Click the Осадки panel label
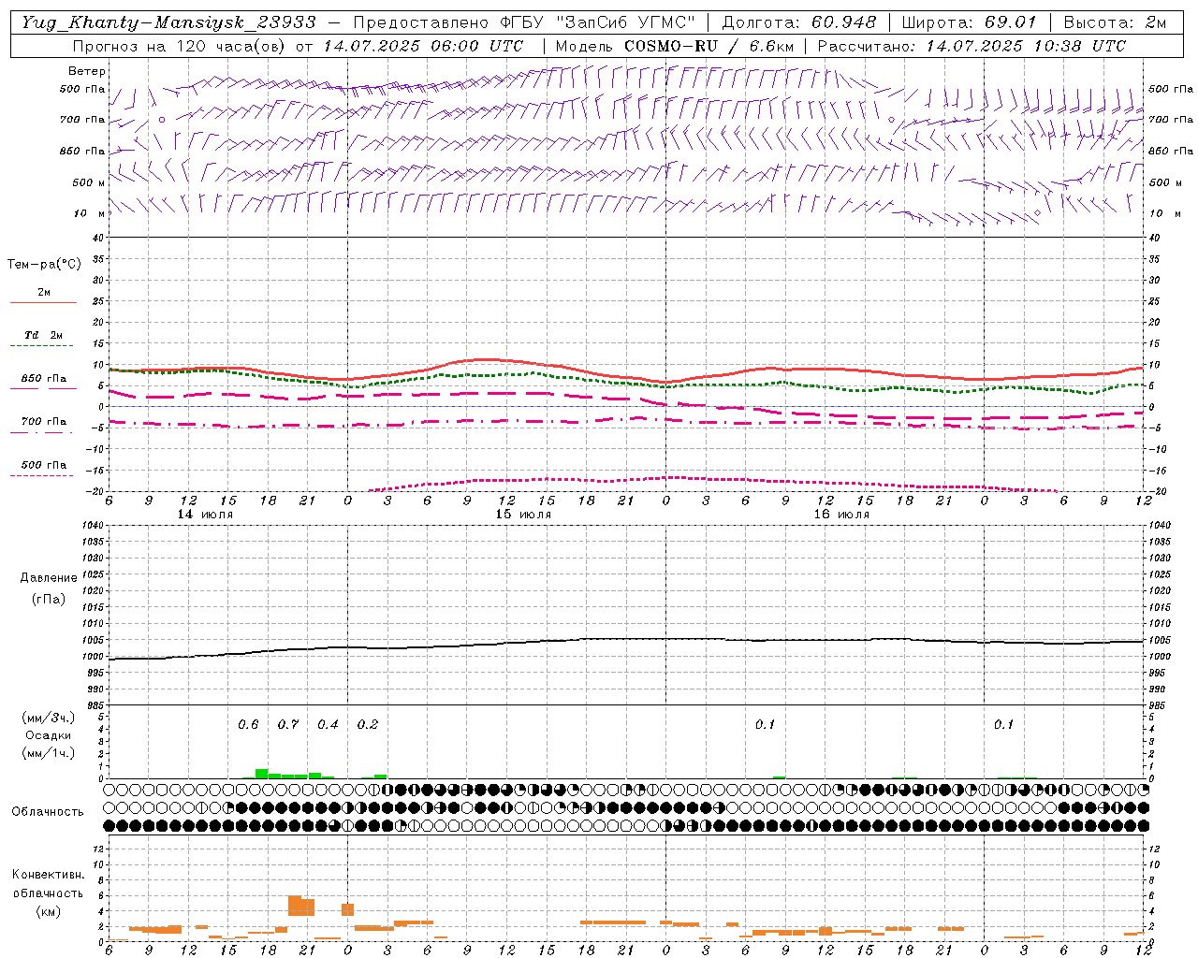Viewport: 1198px width, 958px height. 48,735
